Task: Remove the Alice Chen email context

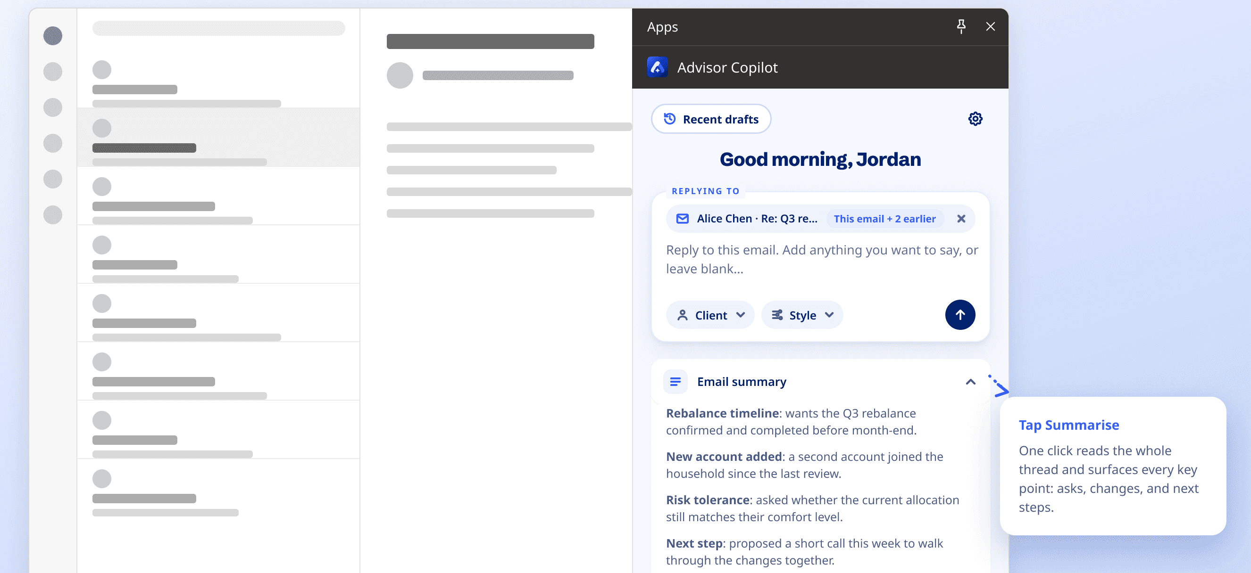Action: coord(961,219)
